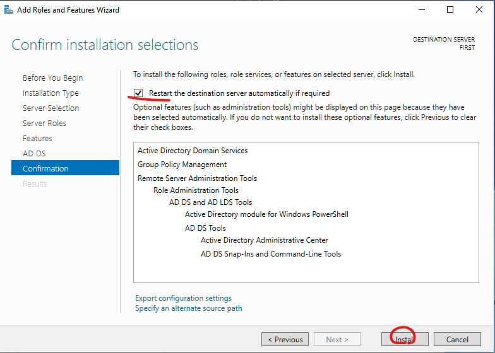The image size is (495, 353).
Task: Select AD DS Snap-Ins and Command-Line Tools
Action: point(271,254)
